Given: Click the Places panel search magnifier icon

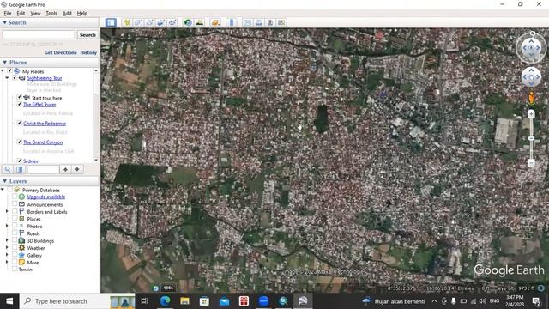Looking at the screenshot, I should [8, 169].
